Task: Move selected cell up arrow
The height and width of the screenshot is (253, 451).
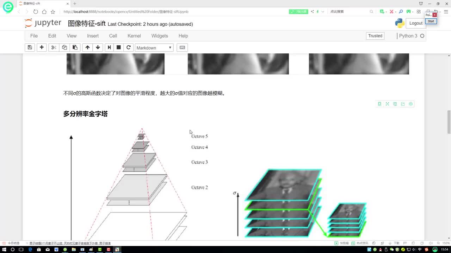Action: pyautogui.click(x=87, y=47)
